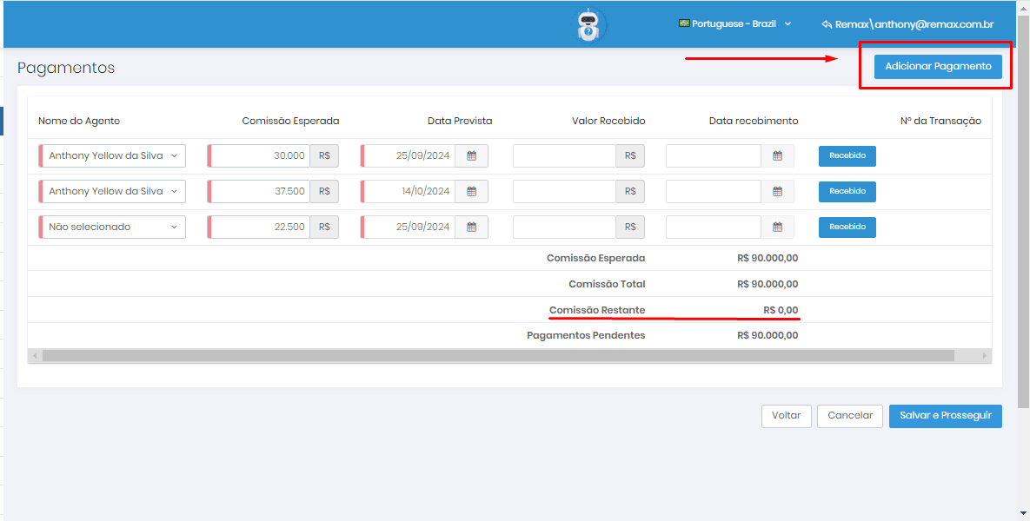1030x521 pixels.
Task: Click Valor Recebido field in the 30.000 row
Action: coord(564,156)
